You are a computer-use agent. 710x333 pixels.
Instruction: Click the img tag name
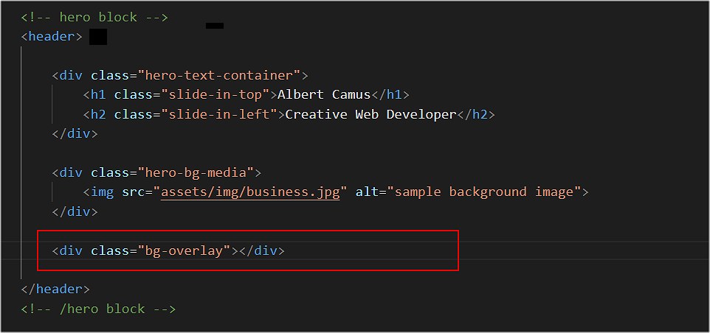pyautogui.click(x=103, y=192)
